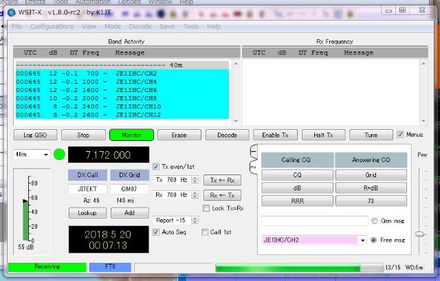Click the Erase button
Screen dimensions: 440x281
click(178, 135)
